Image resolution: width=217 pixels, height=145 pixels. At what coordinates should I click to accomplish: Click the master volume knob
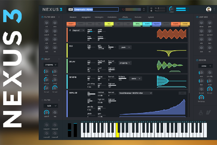pyautogui.click(x=171, y=9)
